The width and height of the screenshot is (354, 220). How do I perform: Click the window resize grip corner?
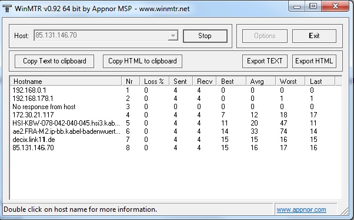(345, 211)
